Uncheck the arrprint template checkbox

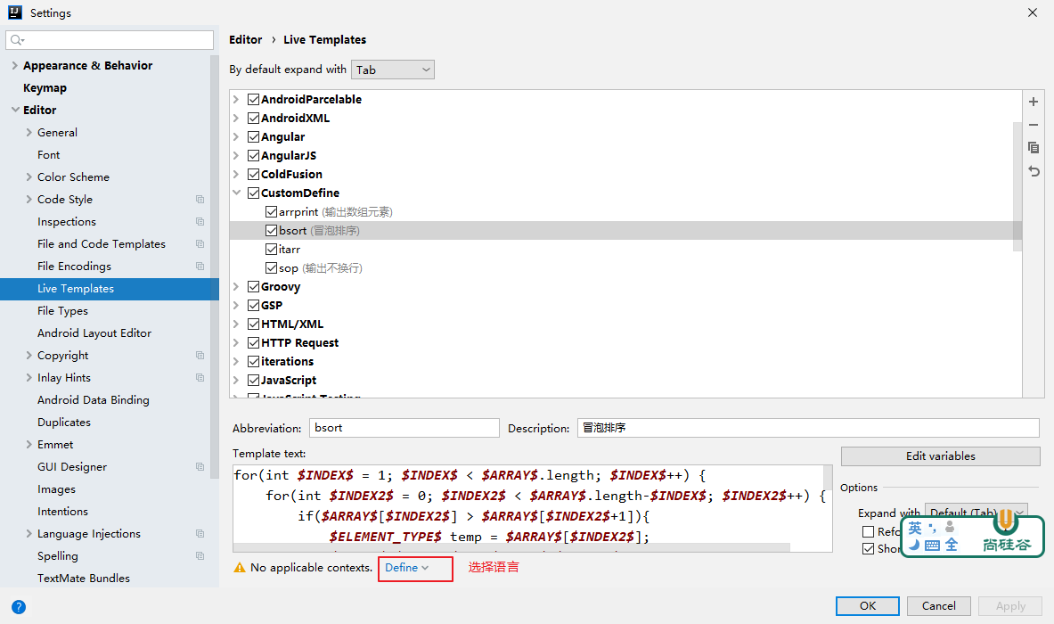pyautogui.click(x=272, y=212)
